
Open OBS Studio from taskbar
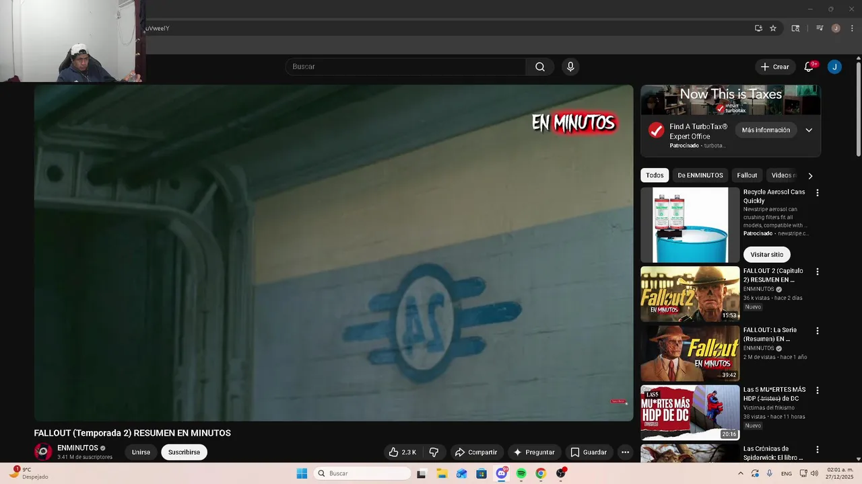coord(561,473)
